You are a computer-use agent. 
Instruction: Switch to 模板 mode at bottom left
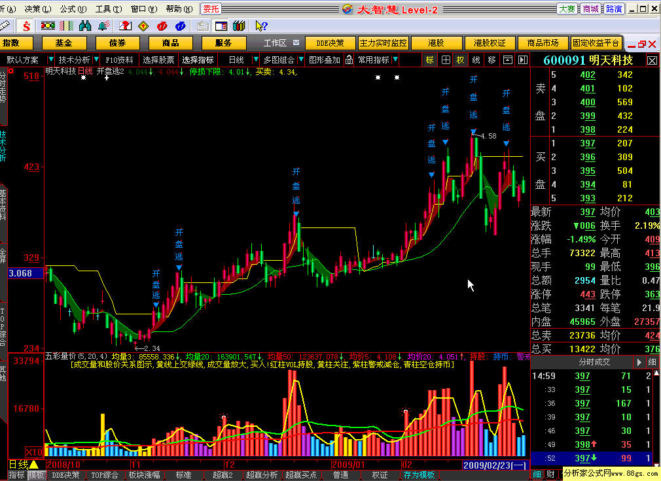[x=36, y=475]
